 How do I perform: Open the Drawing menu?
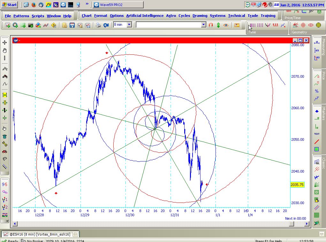point(200,16)
